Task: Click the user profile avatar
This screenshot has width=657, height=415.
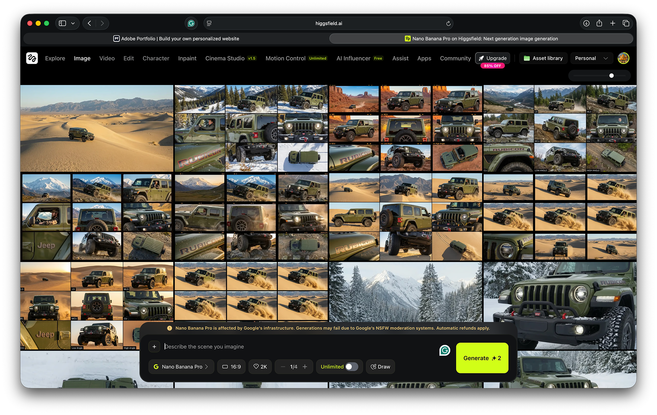Action: pos(623,58)
